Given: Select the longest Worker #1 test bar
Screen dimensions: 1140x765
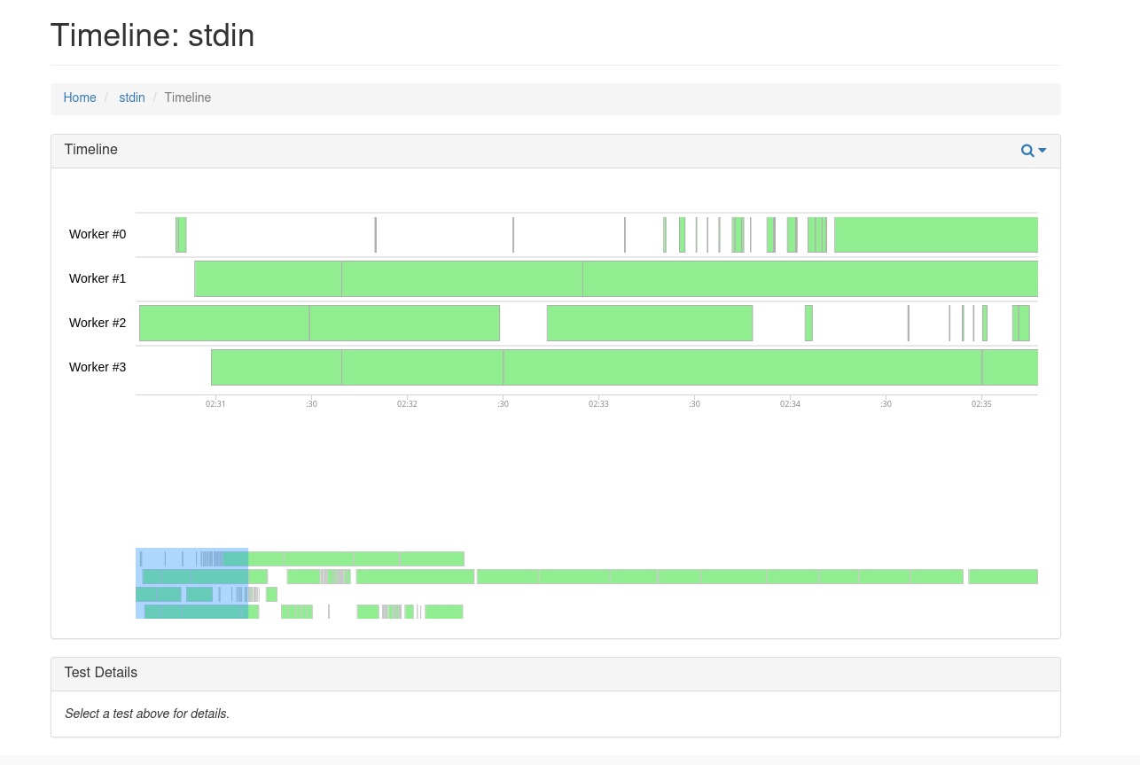Looking at the screenshot, I should pos(809,278).
